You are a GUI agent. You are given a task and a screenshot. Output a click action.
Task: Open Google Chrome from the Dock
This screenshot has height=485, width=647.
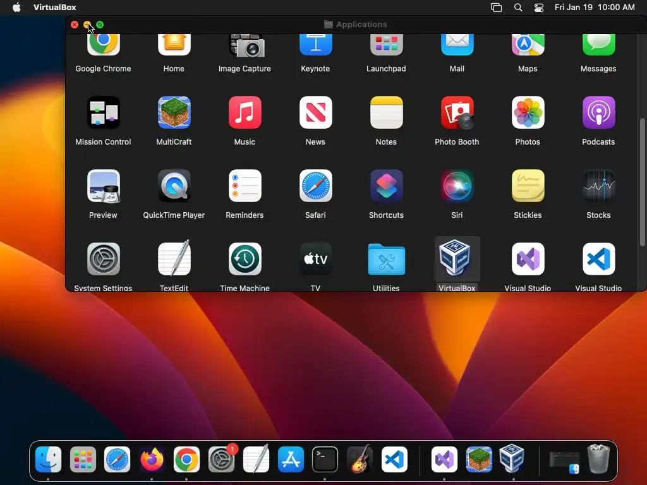(186, 459)
